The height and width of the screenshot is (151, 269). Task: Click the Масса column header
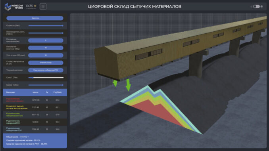coord(35,92)
